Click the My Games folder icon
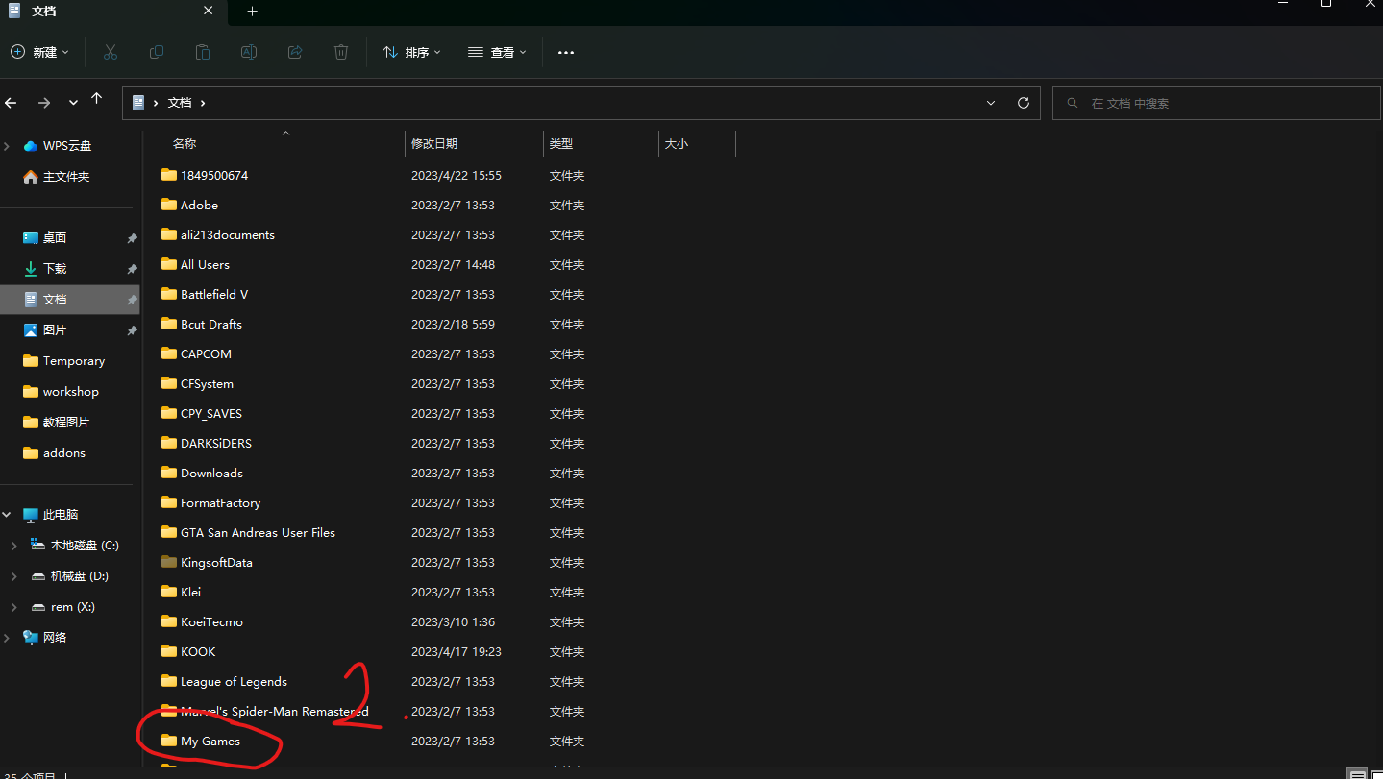 click(x=169, y=741)
